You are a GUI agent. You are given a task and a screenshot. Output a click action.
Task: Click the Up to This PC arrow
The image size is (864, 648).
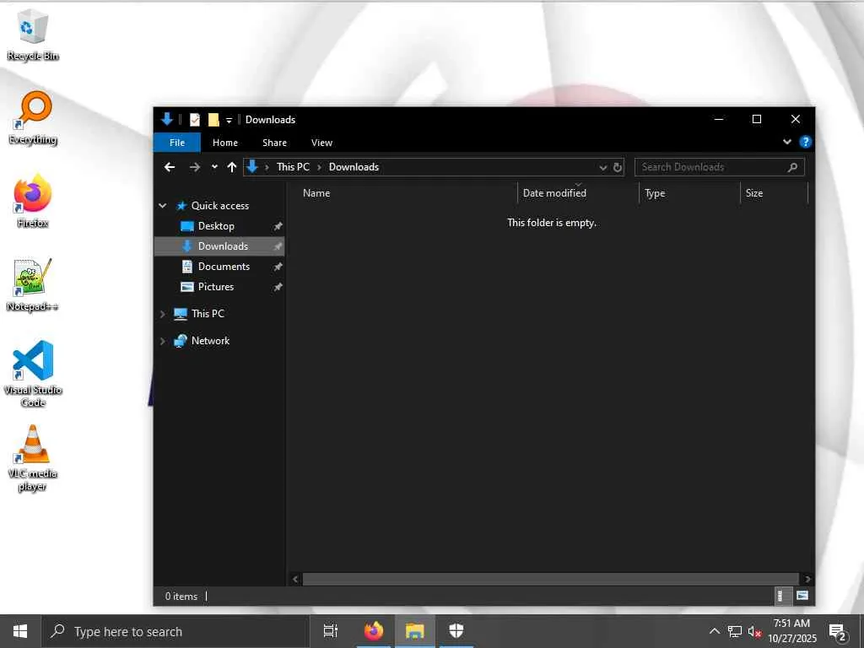coord(232,167)
